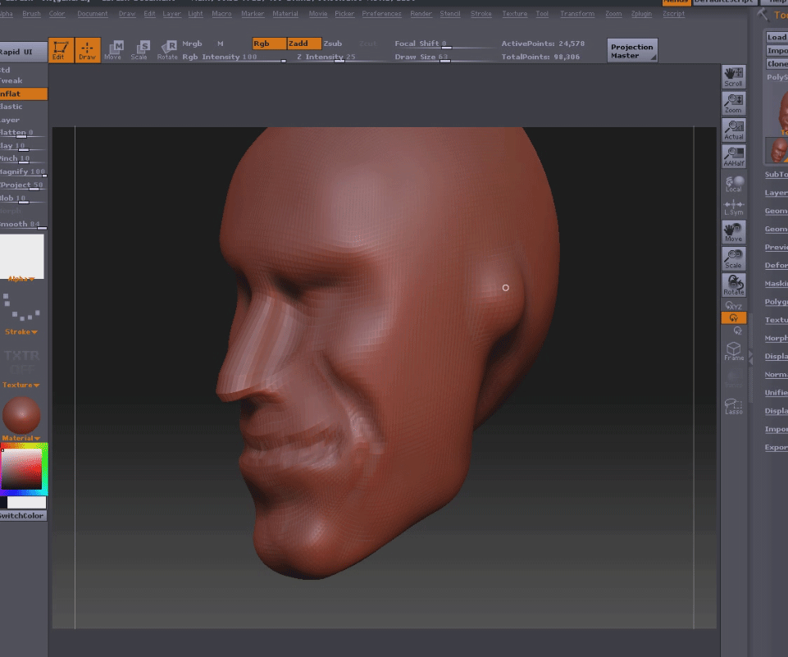The width and height of the screenshot is (788, 657).
Task: Activate Edit mode button
Action: 61,49
